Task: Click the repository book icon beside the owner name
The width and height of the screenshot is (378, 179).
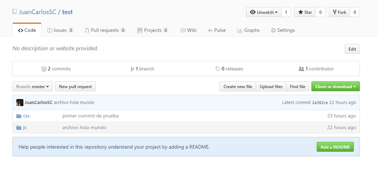Action: point(15,12)
